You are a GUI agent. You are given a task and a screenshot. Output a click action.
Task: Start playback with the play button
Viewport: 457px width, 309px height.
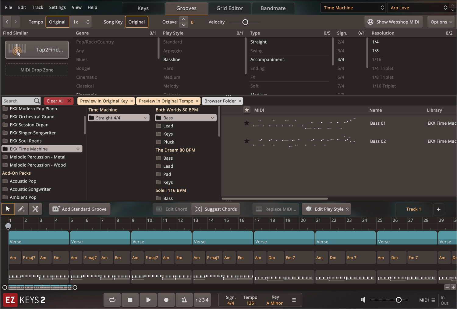point(148,300)
